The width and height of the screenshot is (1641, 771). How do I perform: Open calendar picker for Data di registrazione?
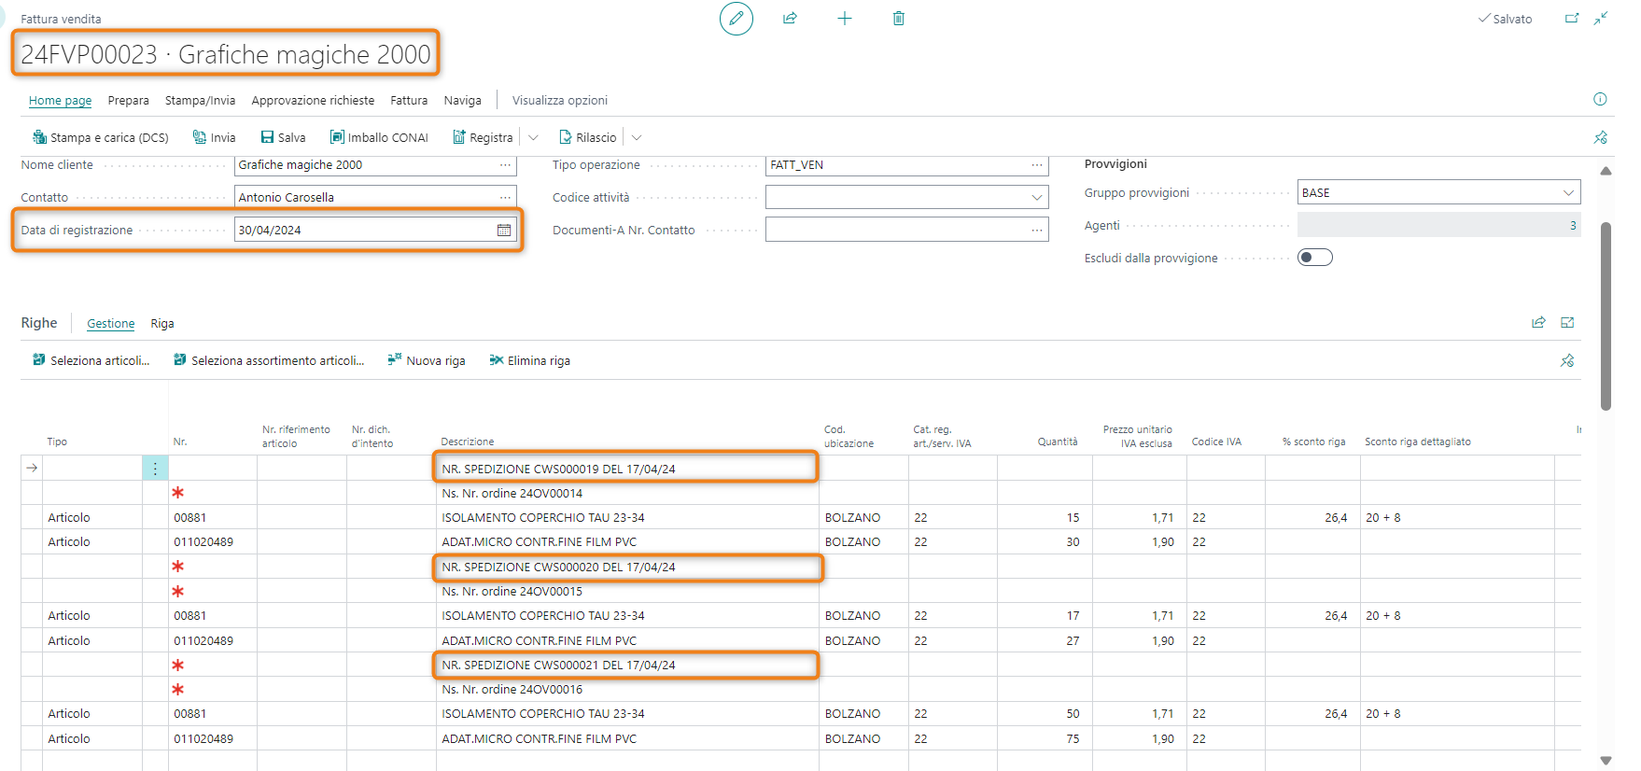[504, 231]
